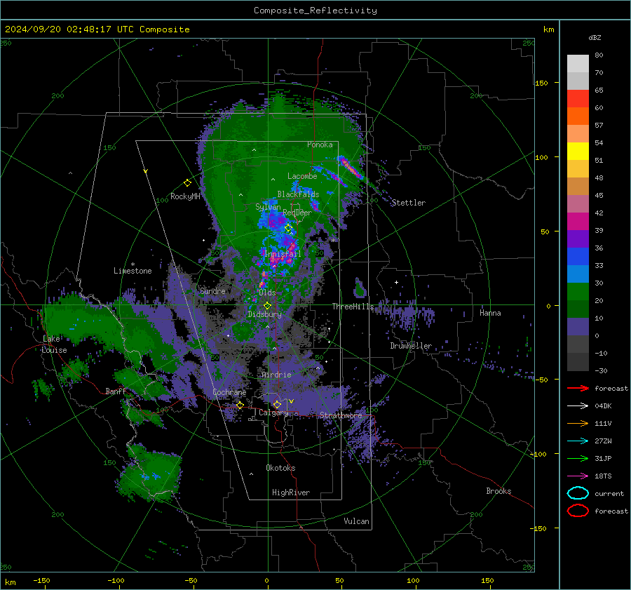Click the 80 dBZ light gray swatch
Viewport: 631px width, 590px height.
(578, 63)
